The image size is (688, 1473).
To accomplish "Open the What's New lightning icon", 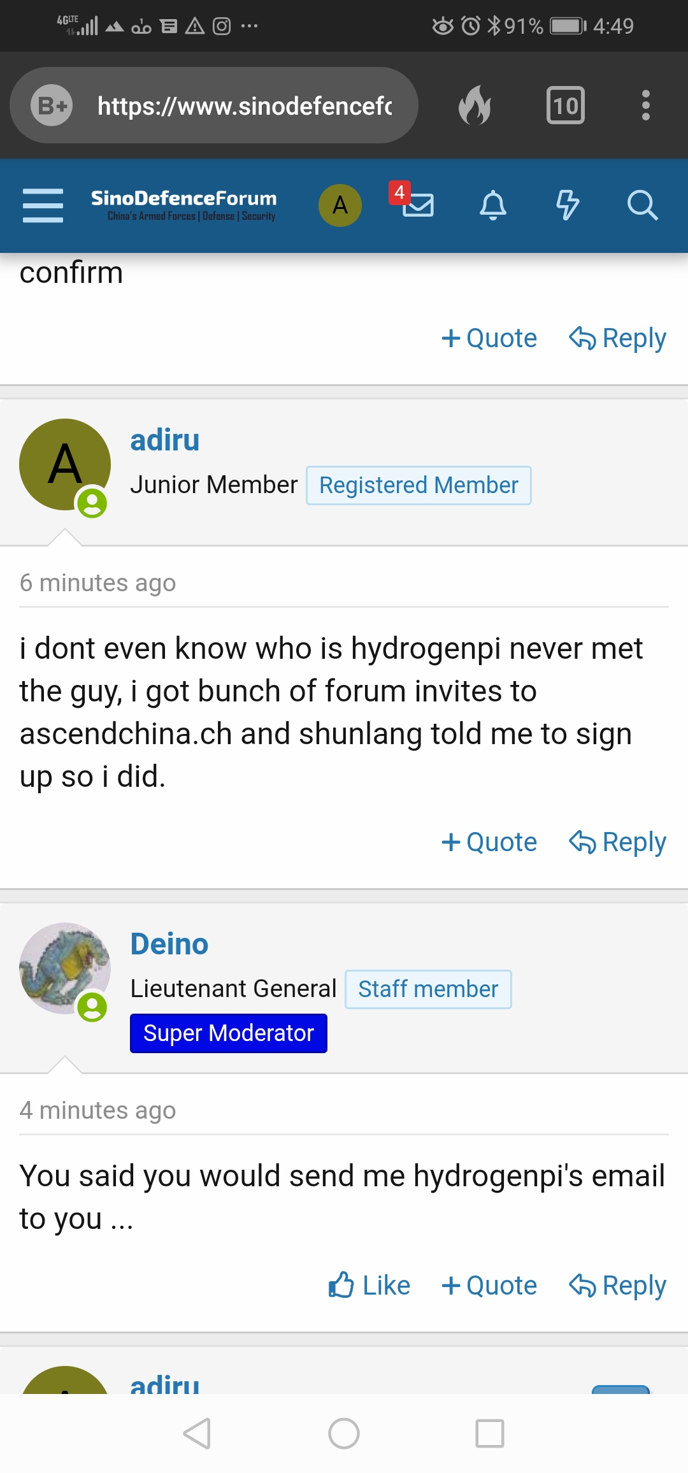I will (567, 205).
